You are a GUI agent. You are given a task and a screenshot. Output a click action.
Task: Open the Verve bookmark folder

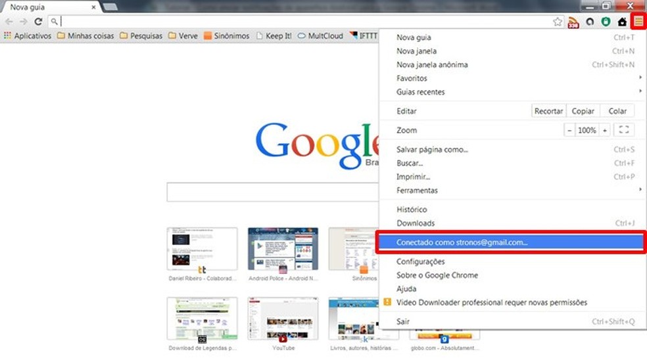click(x=183, y=36)
